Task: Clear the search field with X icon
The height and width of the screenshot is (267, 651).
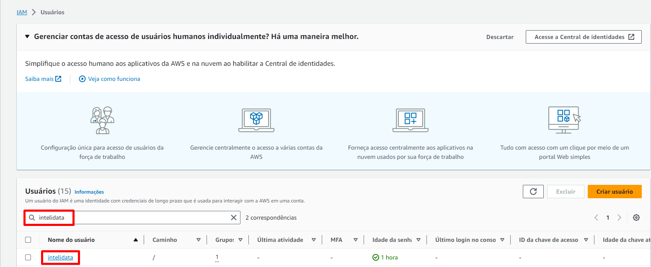Action: click(x=234, y=218)
